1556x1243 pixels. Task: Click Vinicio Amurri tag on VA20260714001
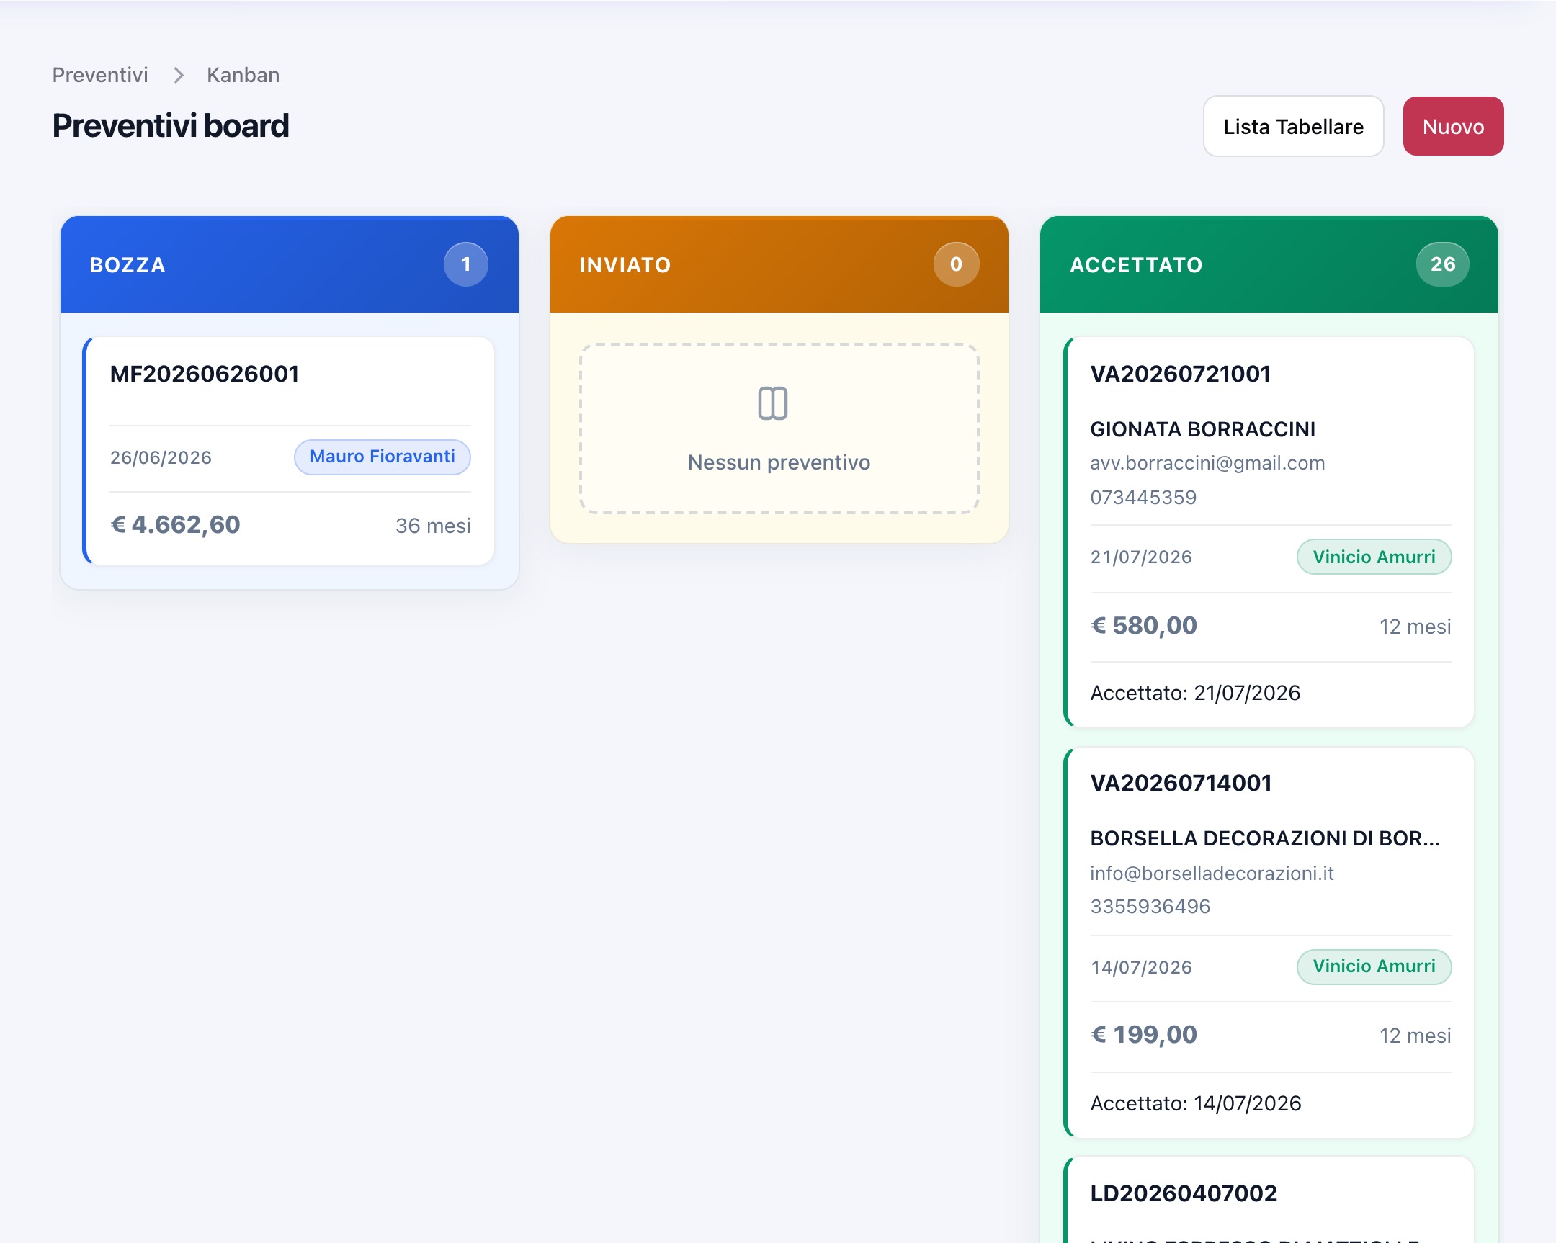tap(1374, 966)
